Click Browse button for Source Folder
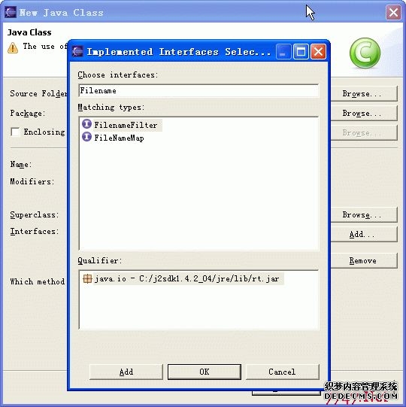This screenshot has height=407, width=406. pos(364,93)
